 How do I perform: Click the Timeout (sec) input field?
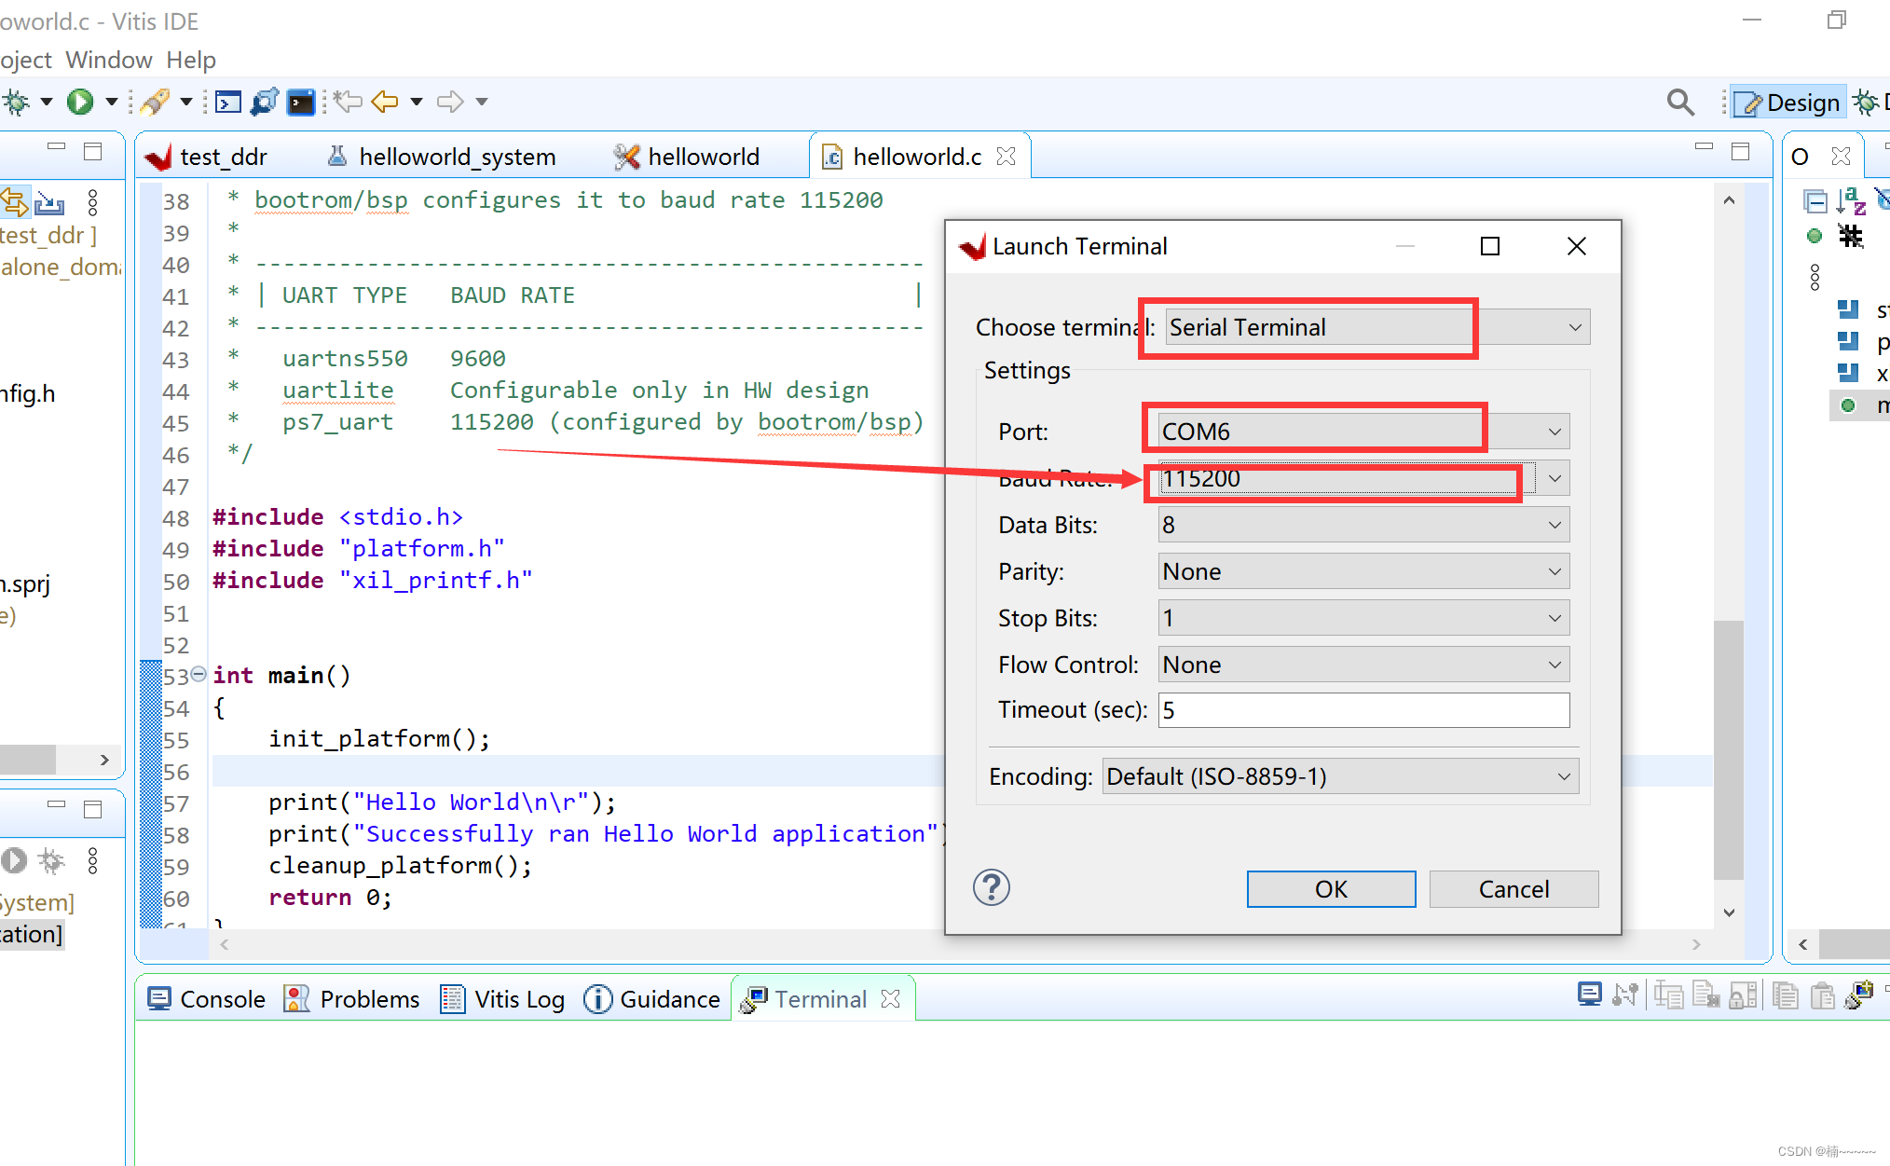1363,710
